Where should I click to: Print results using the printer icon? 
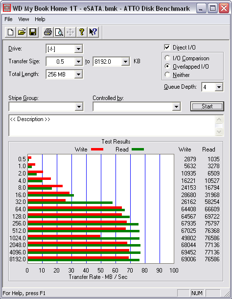pyautogui.click(x=48, y=32)
